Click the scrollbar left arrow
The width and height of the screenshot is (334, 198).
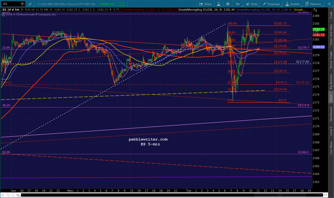click(23, 195)
